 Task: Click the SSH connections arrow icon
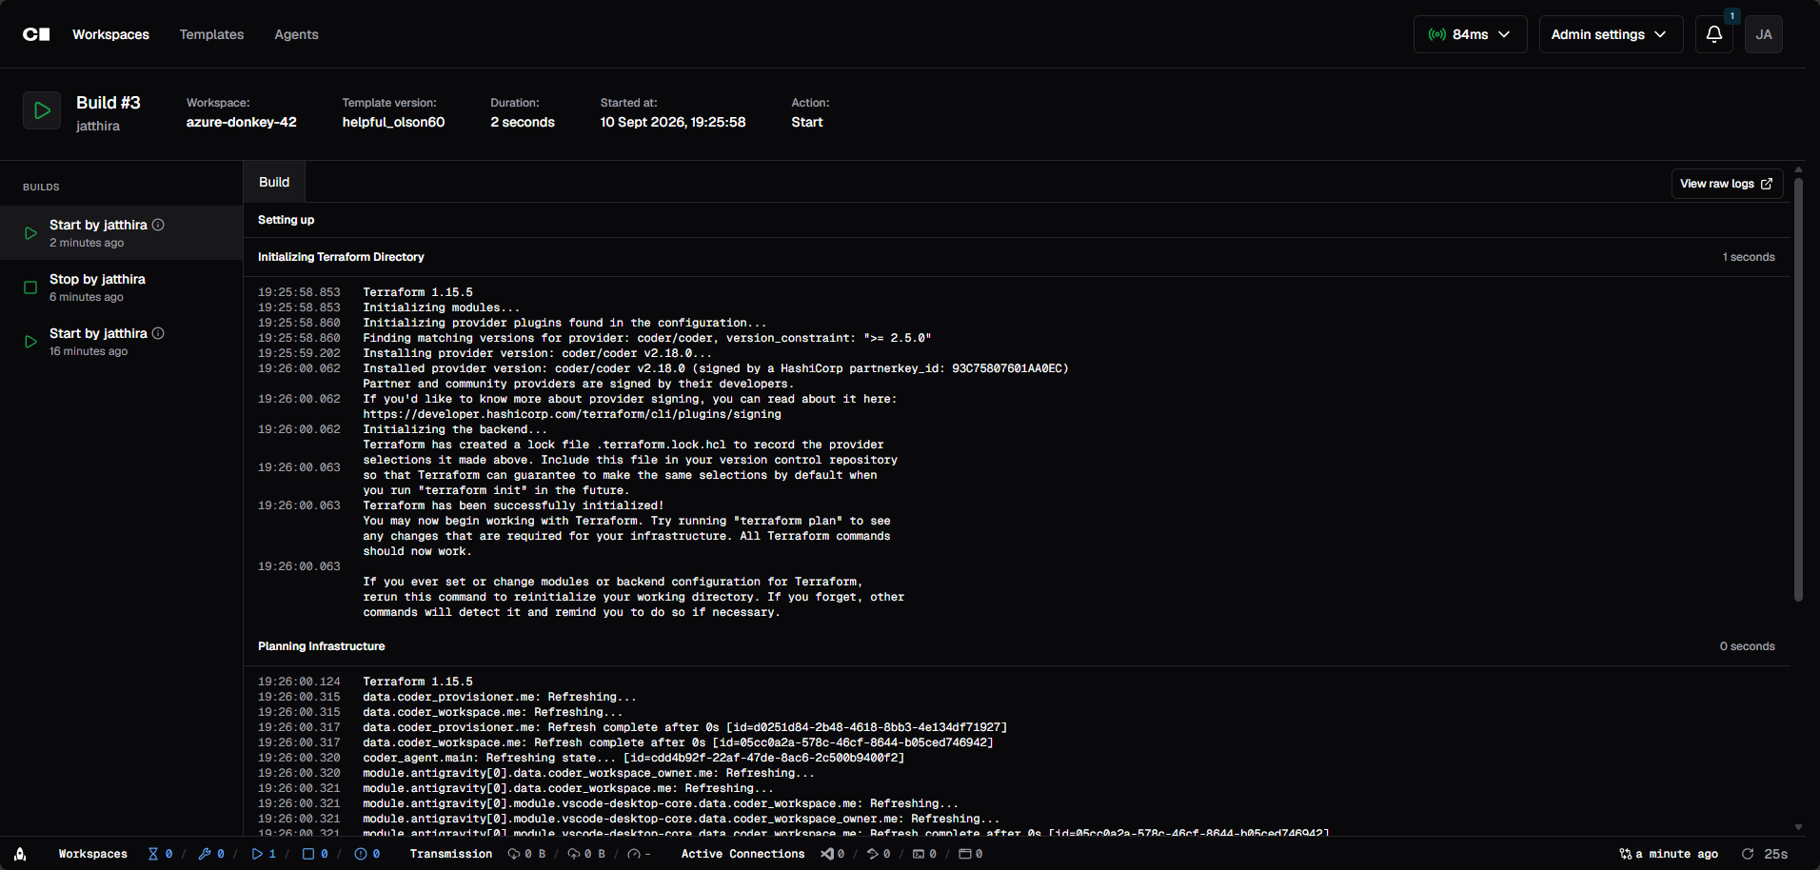tap(873, 854)
